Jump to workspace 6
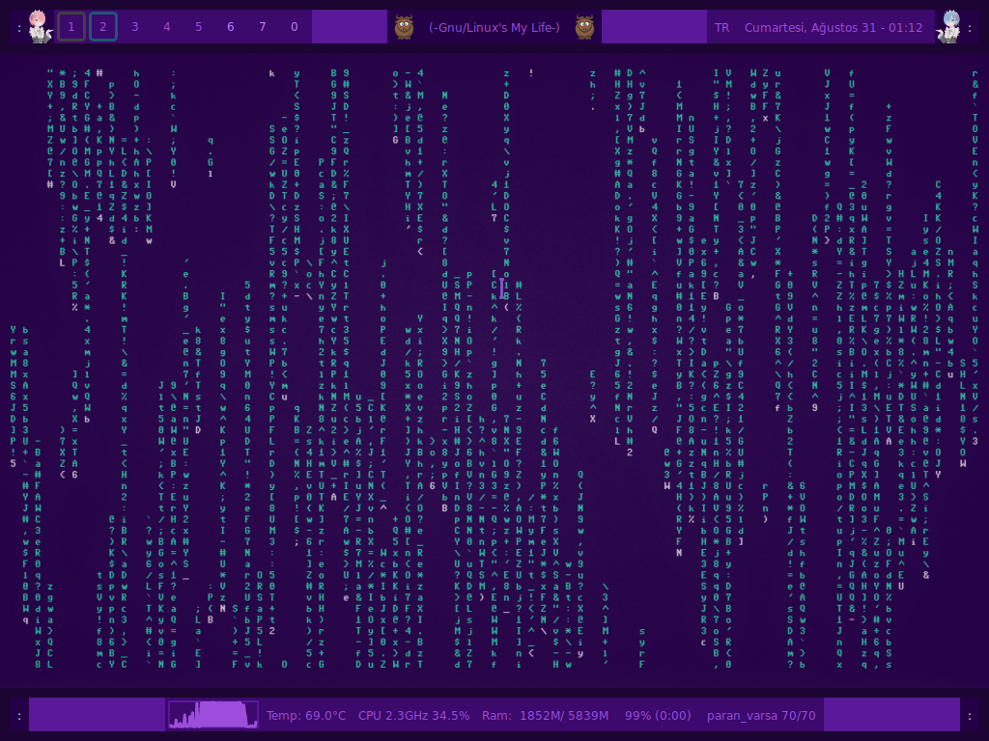The width and height of the screenshot is (989, 741). point(231,27)
